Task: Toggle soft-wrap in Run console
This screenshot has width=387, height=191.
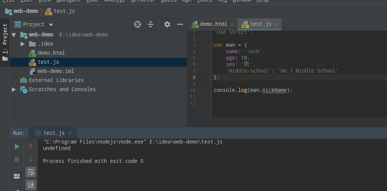Action: tap(31, 172)
